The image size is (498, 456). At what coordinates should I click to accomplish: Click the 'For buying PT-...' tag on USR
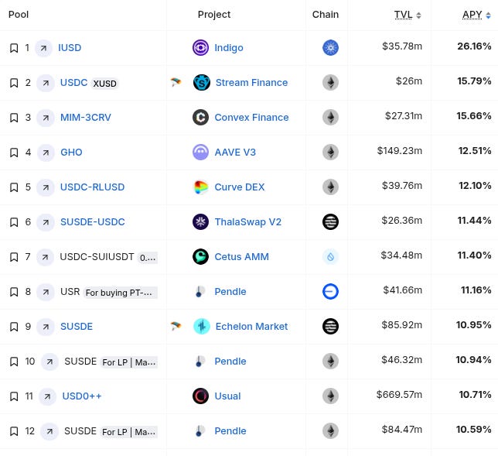(120, 293)
